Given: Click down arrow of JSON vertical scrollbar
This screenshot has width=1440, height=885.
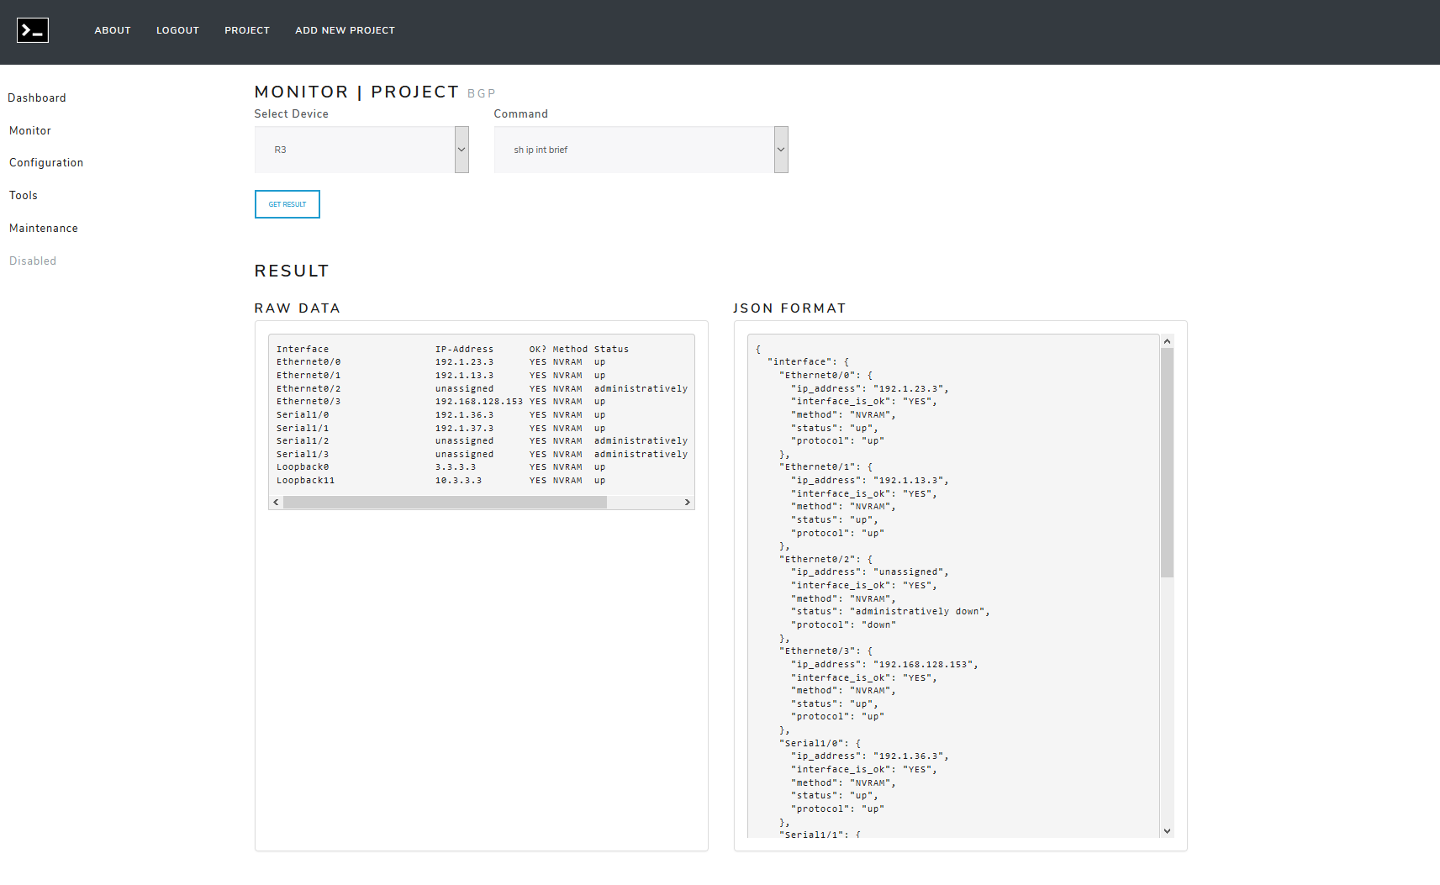Looking at the screenshot, I should click(x=1167, y=831).
